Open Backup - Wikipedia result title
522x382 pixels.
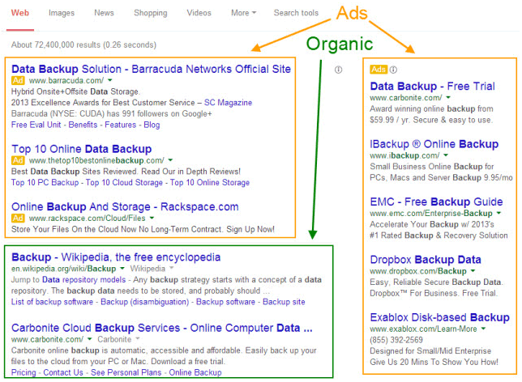click(x=116, y=257)
